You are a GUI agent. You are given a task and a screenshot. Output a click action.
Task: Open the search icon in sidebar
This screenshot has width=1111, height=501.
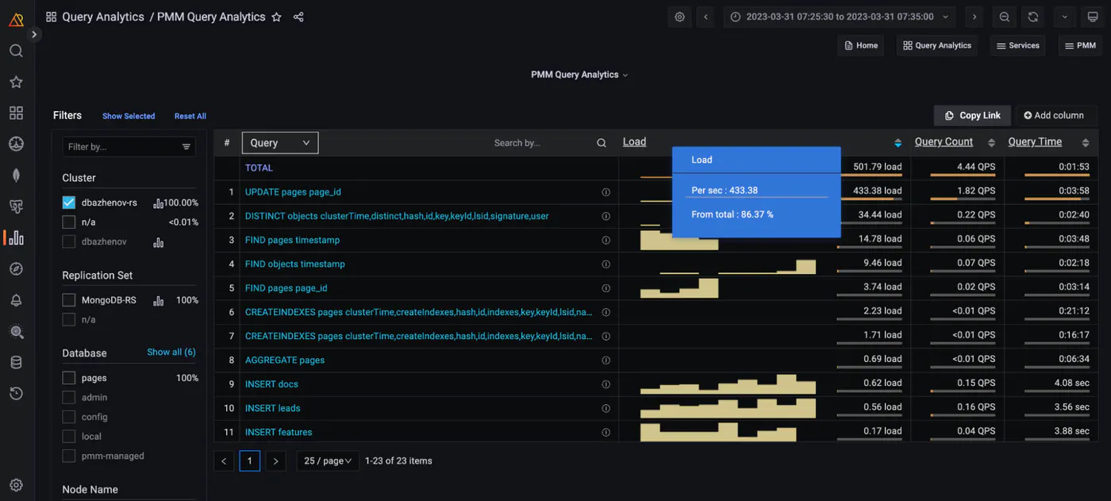click(x=16, y=51)
